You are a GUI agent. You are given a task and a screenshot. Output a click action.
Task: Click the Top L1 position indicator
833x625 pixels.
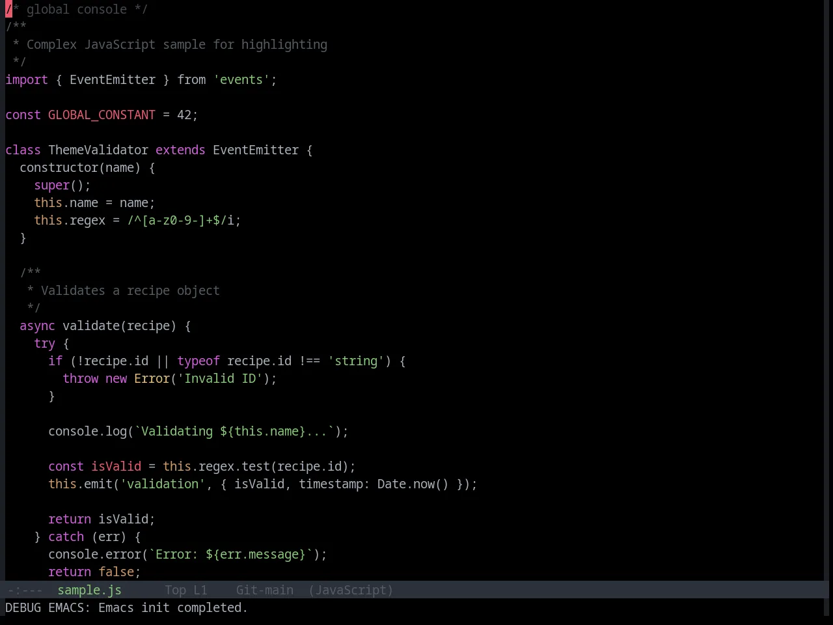coord(185,590)
